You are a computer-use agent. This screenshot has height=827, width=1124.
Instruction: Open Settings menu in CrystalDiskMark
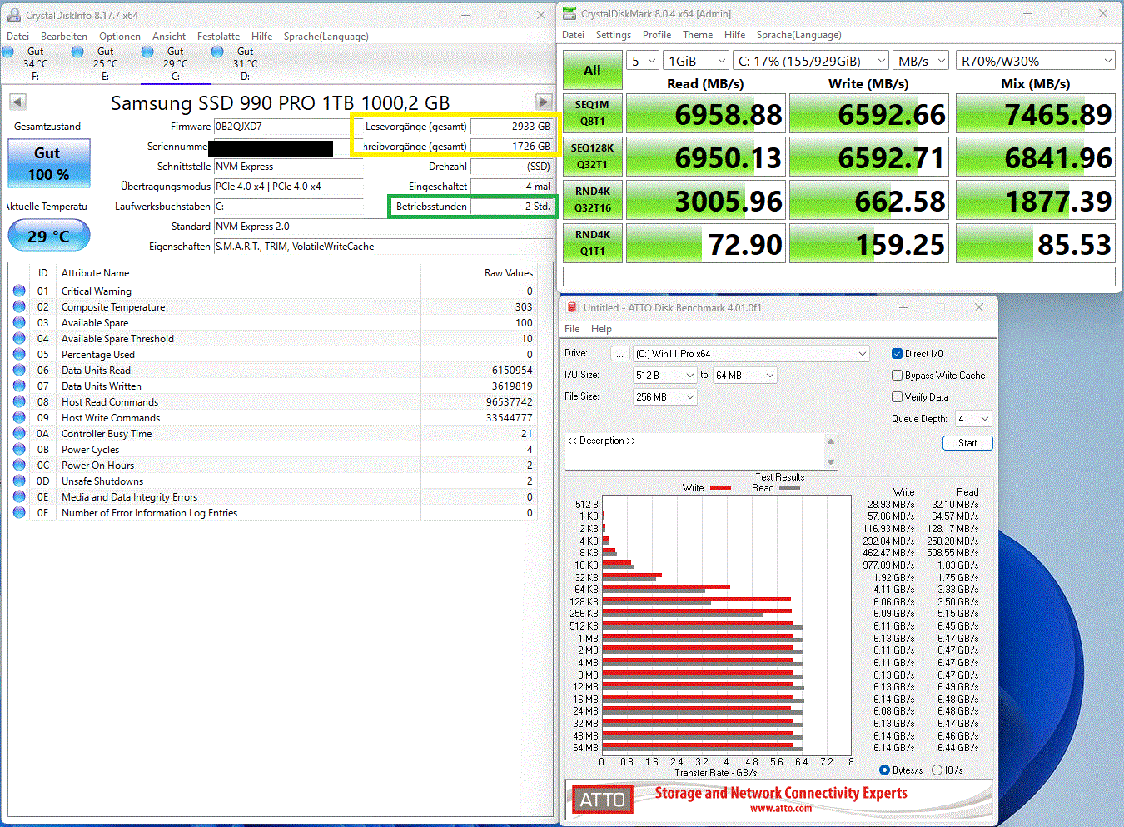pyautogui.click(x=614, y=35)
